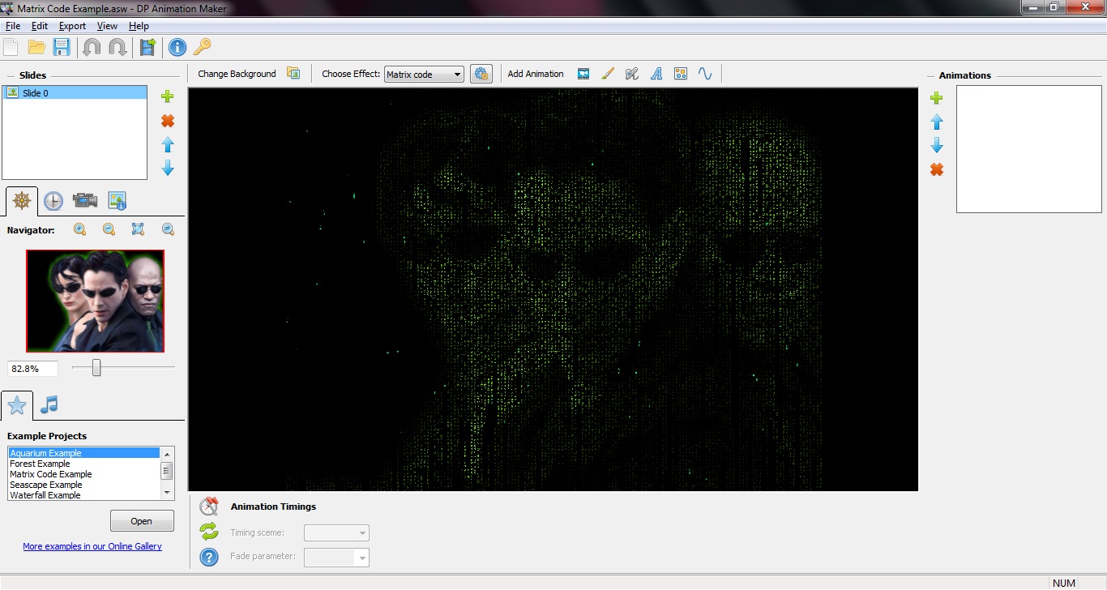Image resolution: width=1107 pixels, height=590 pixels.
Task: Click example list scrollbar up arrow
Action: [x=167, y=453]
